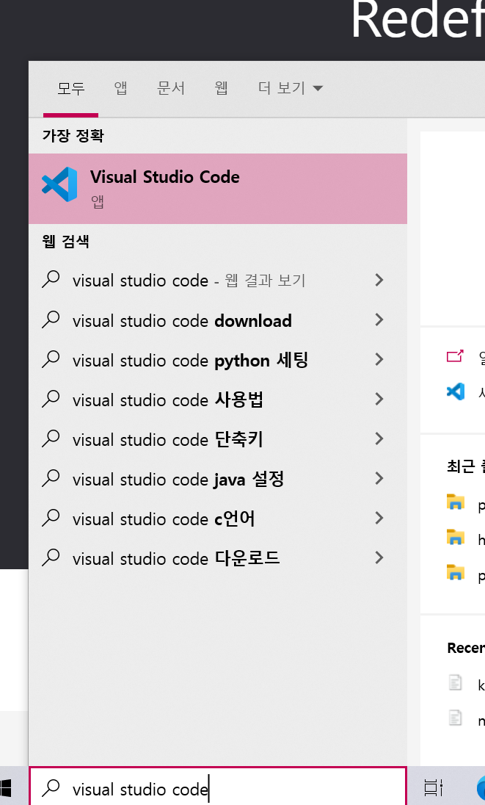Select 'visual studio code c언어' suggestion

click(218, 519)
